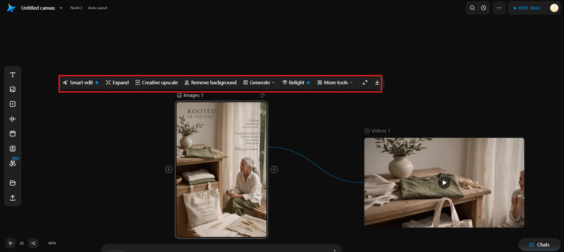Viewport: 564px width, 252px height.
Task: Select the Image tool in left sidebar
Action: point(13,89)
